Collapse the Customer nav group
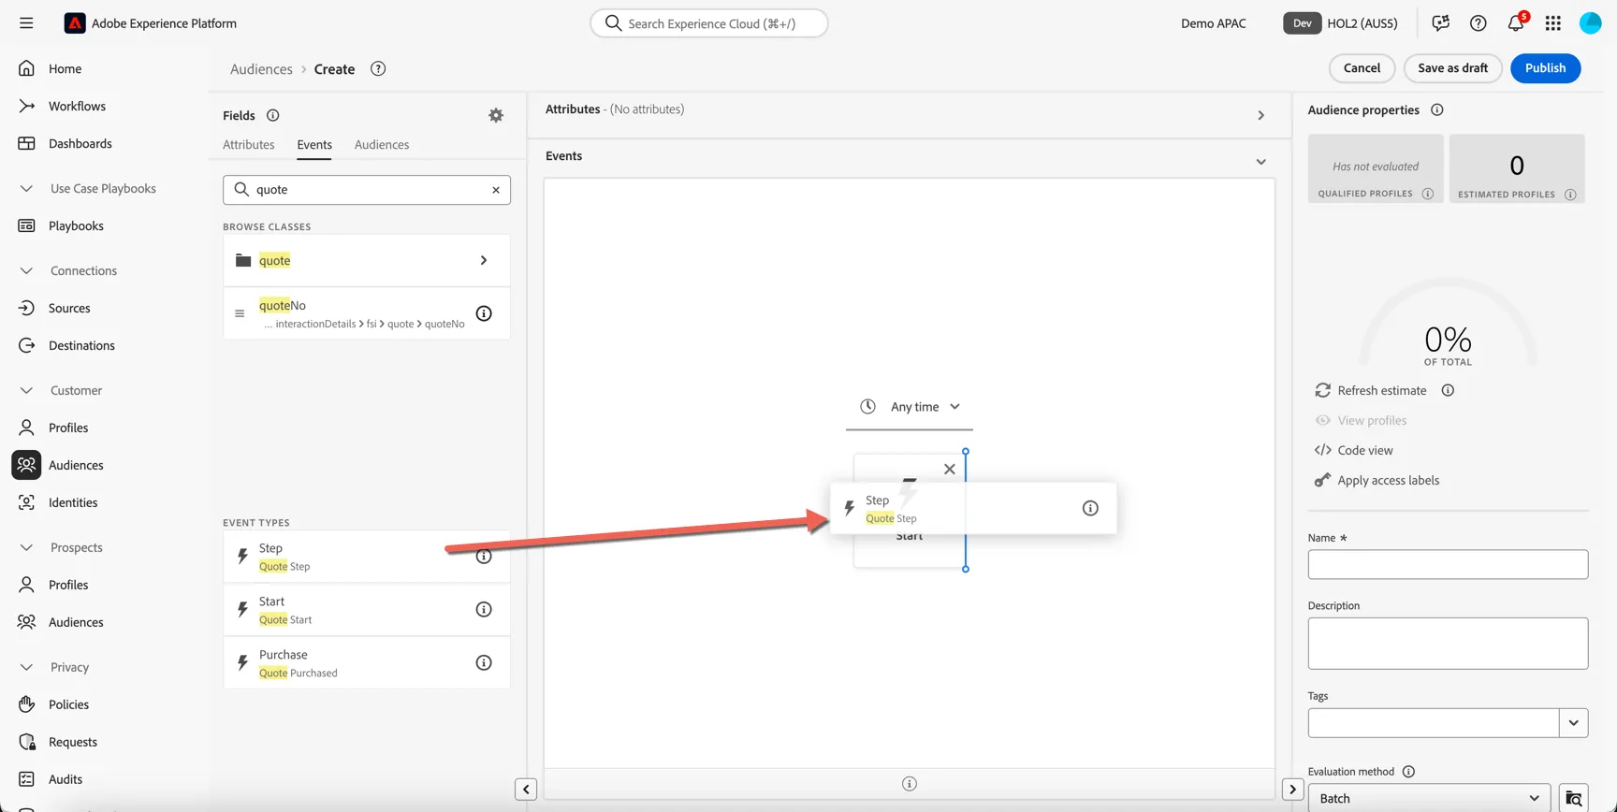Viewport: 1617px width, 812px height. point(26,390)
